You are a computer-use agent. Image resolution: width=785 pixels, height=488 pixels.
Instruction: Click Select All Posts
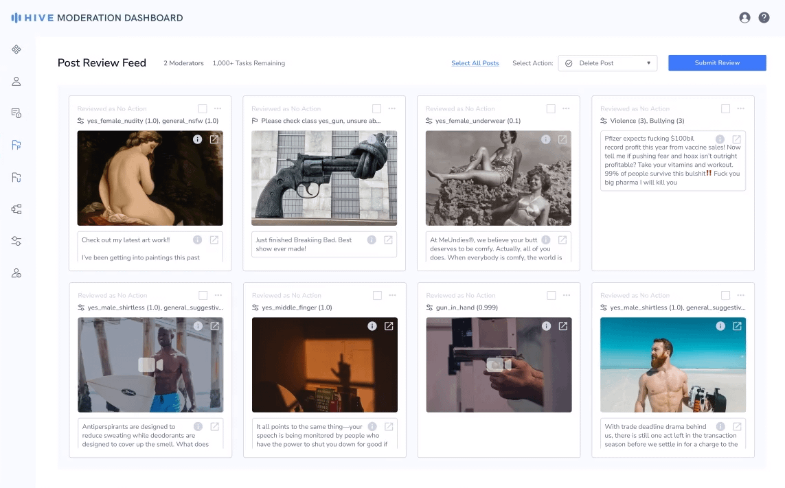[x=475, y=62]
